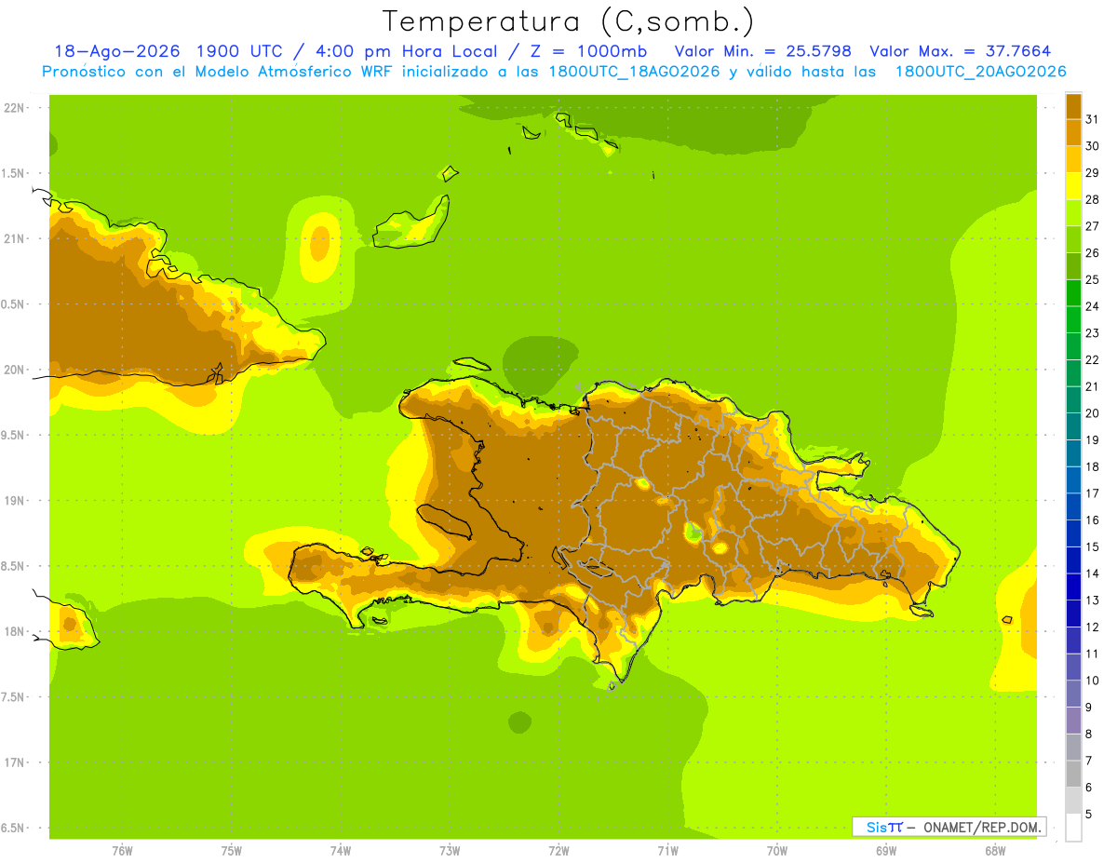Screen dimensions: 1117x863
Task: Click the '72W' longitude label
Action: pyautogui.click(x=558, y=850)
